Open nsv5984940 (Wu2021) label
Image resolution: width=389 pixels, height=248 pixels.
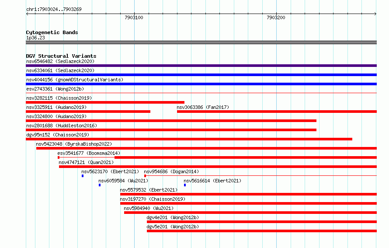149,208
